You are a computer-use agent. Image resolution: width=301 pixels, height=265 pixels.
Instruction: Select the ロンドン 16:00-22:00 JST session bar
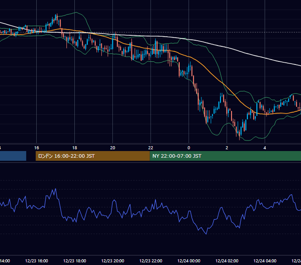(93, 156)
